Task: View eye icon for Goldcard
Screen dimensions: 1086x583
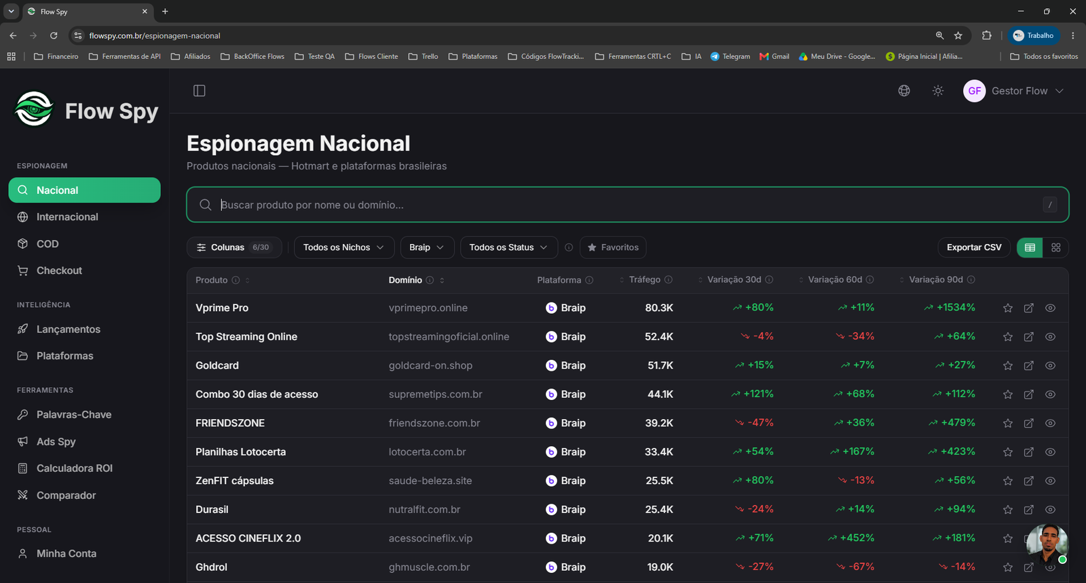Action: [1050, 365]
